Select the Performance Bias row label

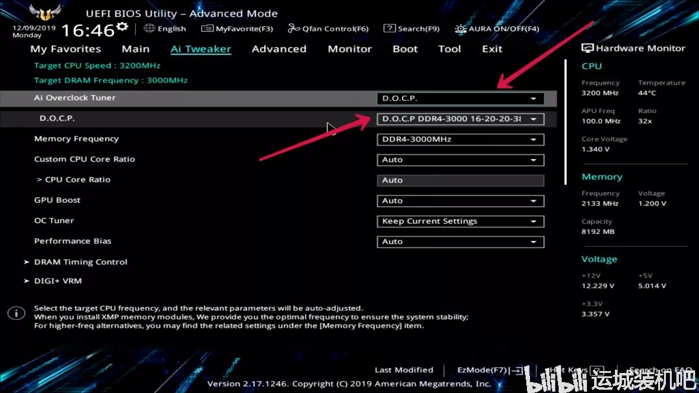click(72, 241)
